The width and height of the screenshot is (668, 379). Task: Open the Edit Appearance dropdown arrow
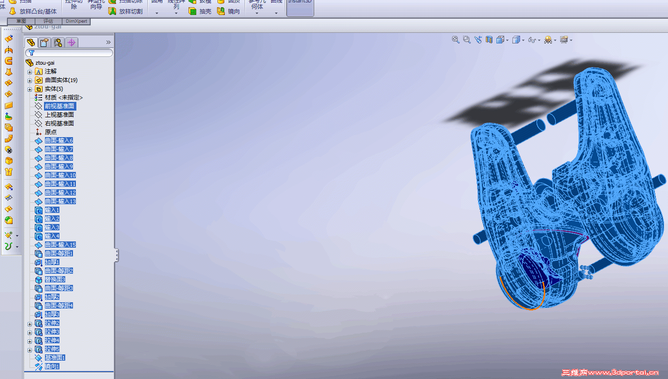point(555,40)
